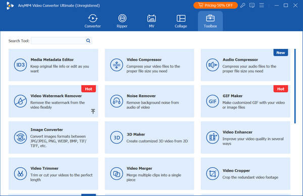
Task: Click 'Trim or cut your videos' description
Action: coord(61,177)
